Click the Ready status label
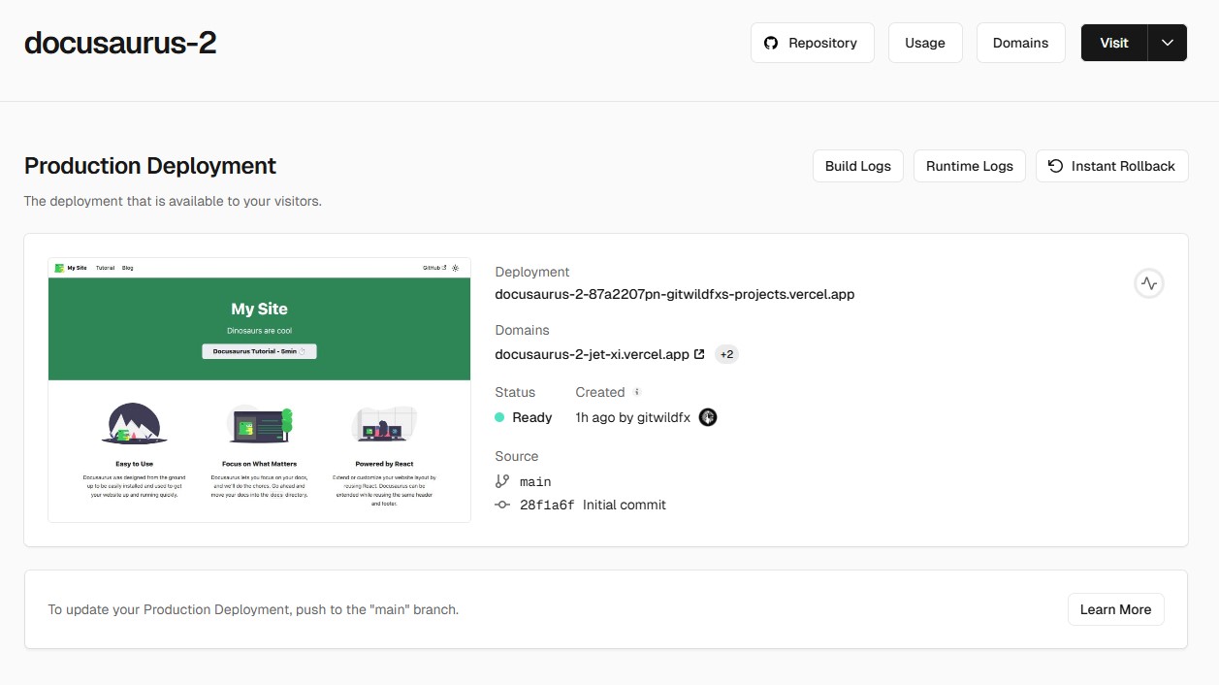Screen dimensions: 1219x685 click(x=532, y=417)
